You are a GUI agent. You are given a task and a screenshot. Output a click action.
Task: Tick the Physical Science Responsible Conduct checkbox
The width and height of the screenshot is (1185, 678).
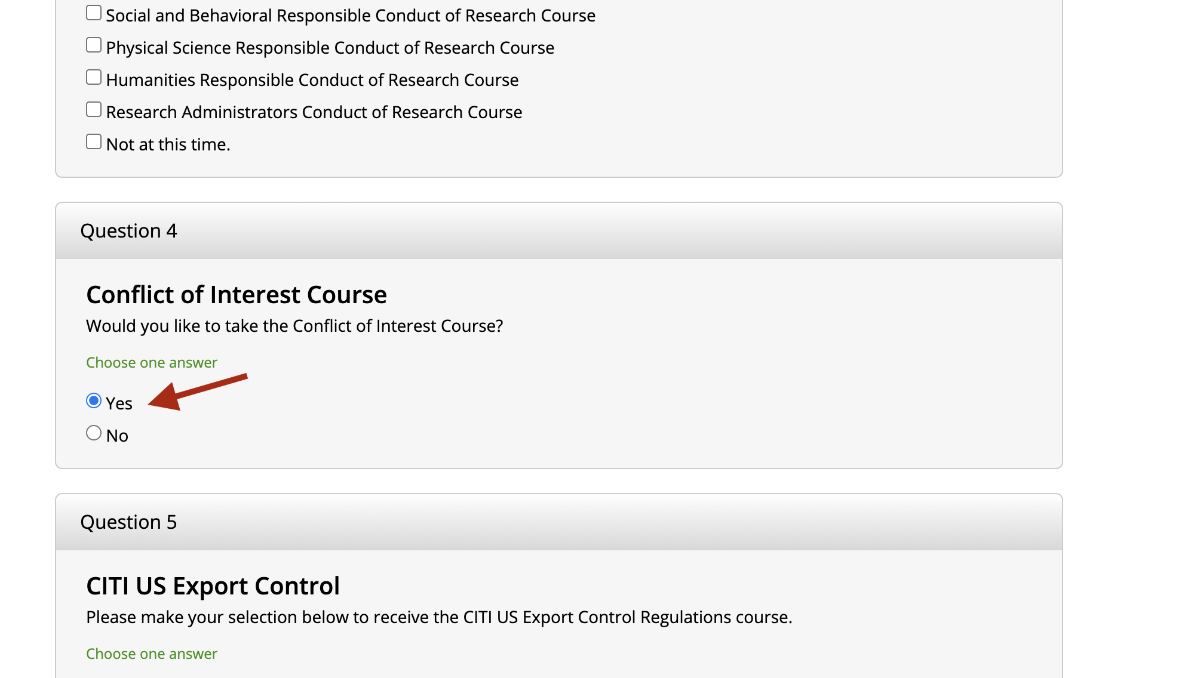tap(94, 45)
